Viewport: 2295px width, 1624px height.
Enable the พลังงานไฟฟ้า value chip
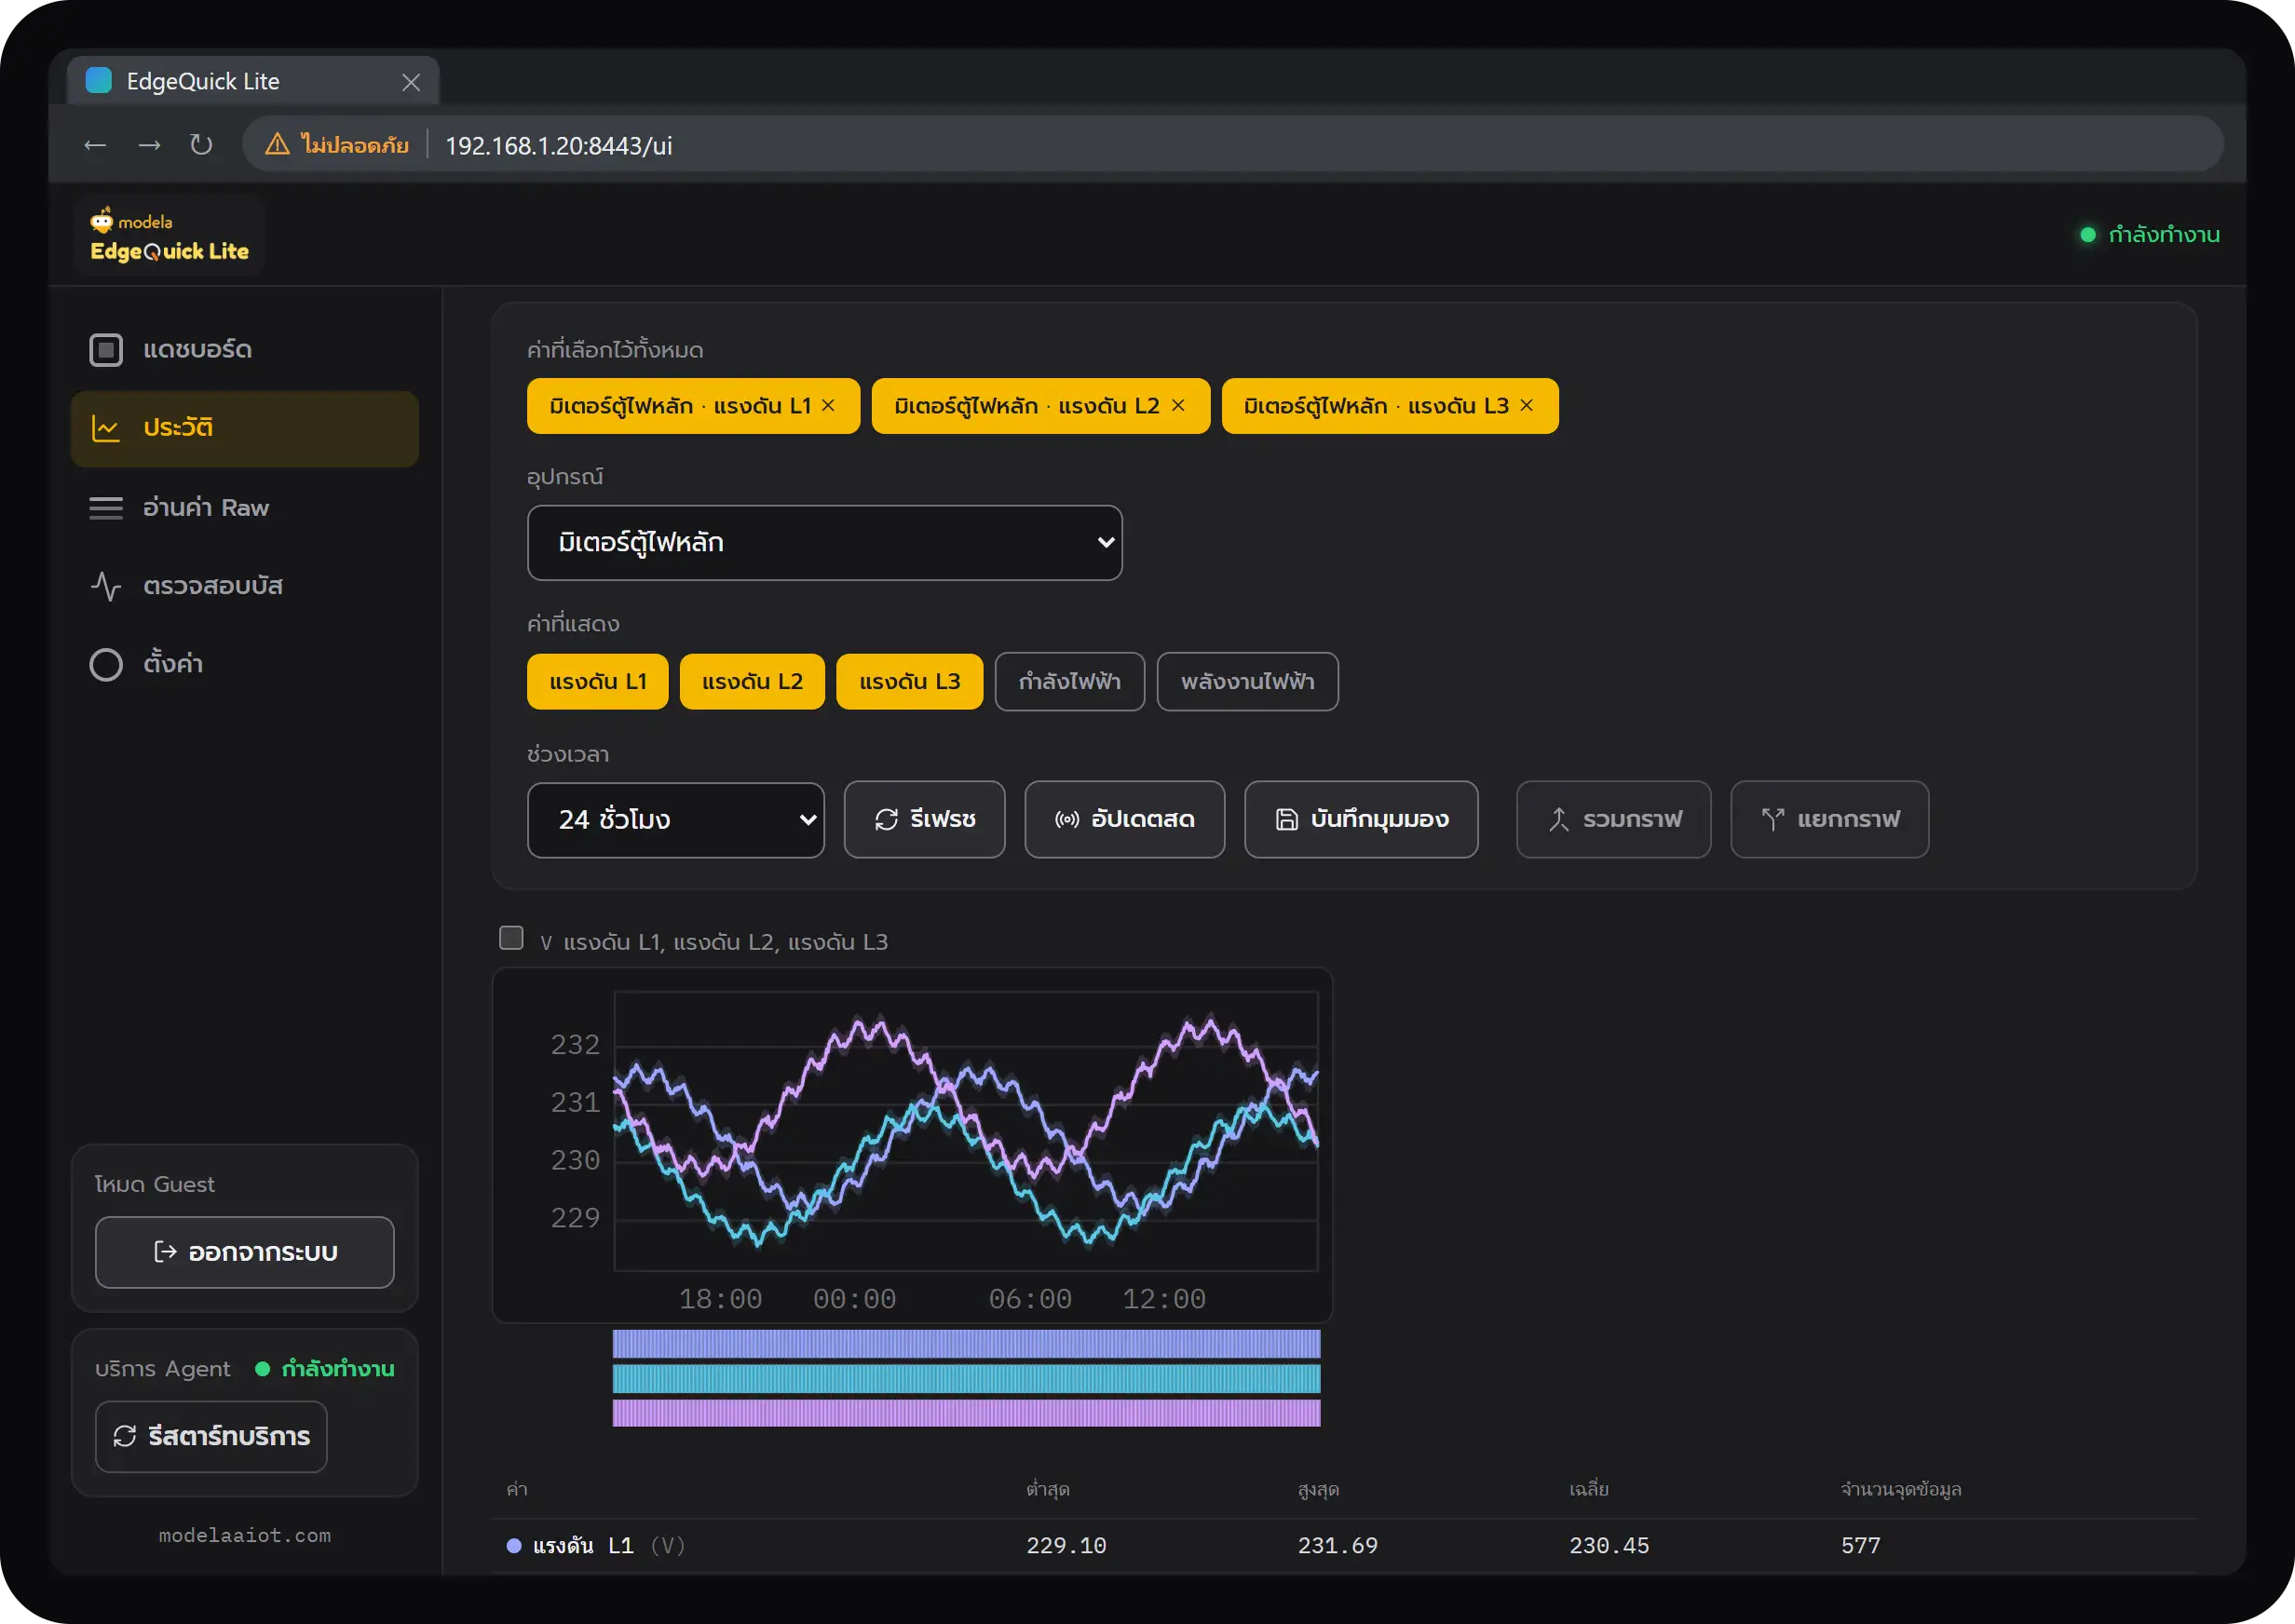pyautogui.click(x=1247, y=682)
